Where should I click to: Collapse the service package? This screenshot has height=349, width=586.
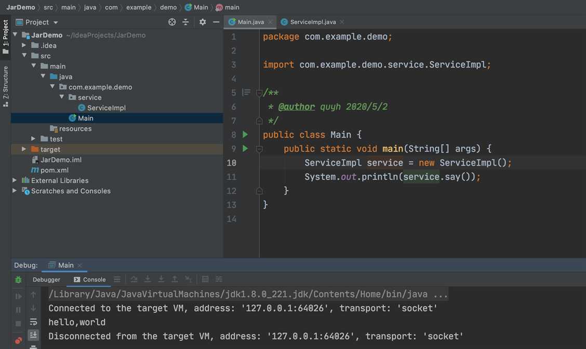click(x=62, y=97)
